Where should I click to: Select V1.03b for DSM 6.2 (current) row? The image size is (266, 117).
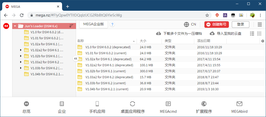(x=171, y=83)
